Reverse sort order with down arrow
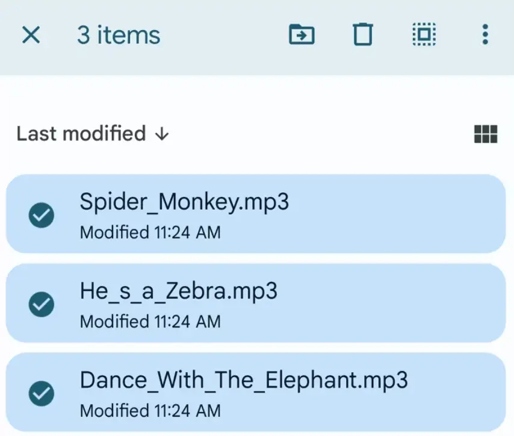 pyautogui.click(x=161, y=134)
